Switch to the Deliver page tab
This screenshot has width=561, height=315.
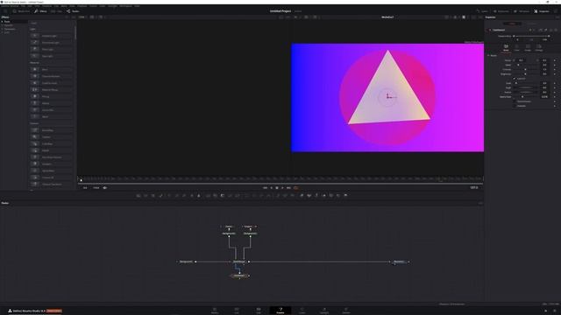click(x=346, y=311)
